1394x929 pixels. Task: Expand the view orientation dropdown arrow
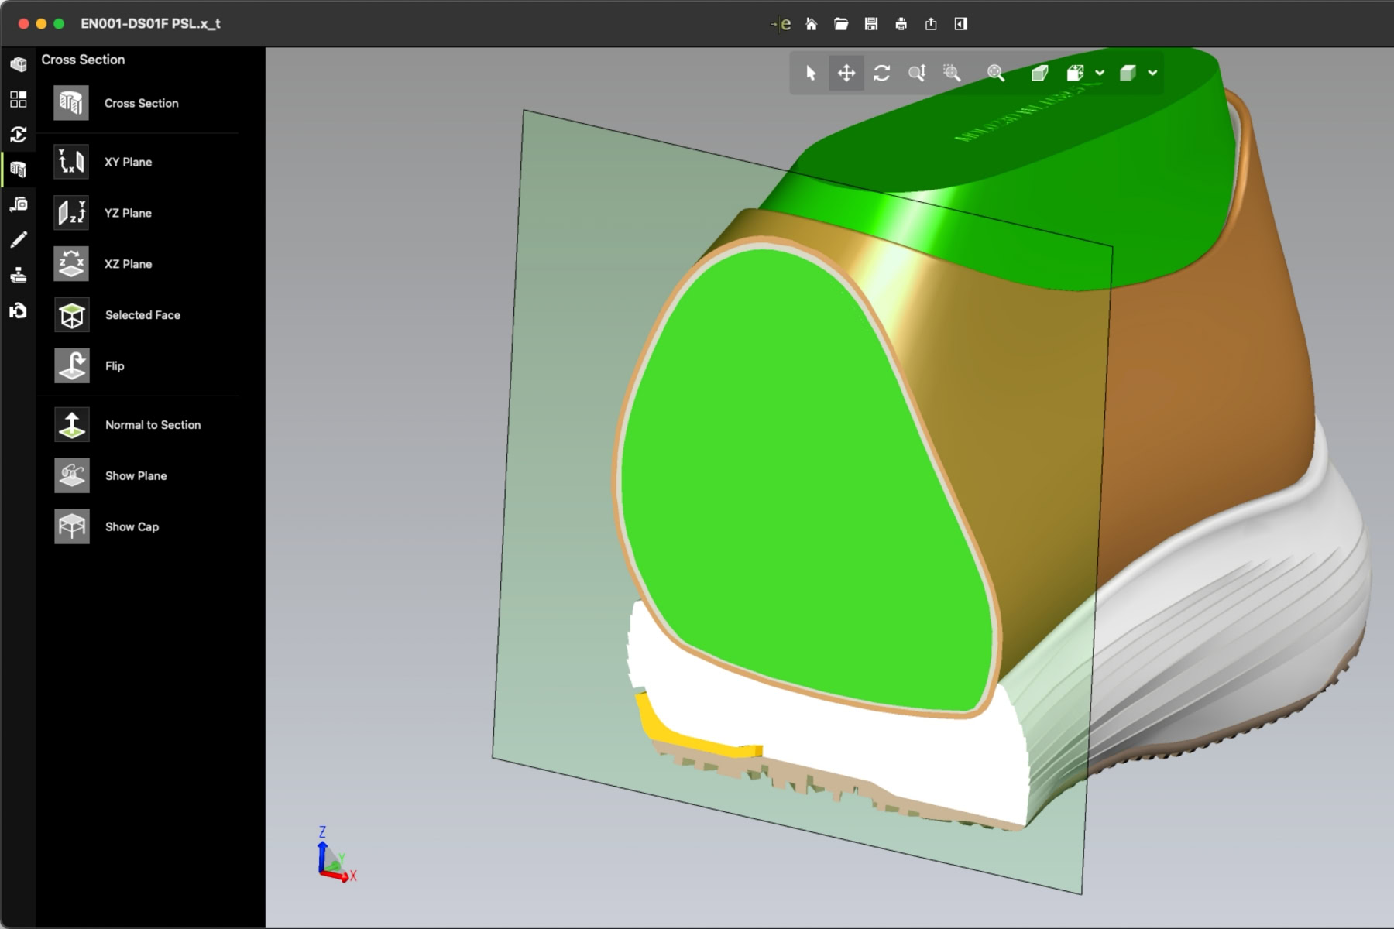[x=1100, y=73]
